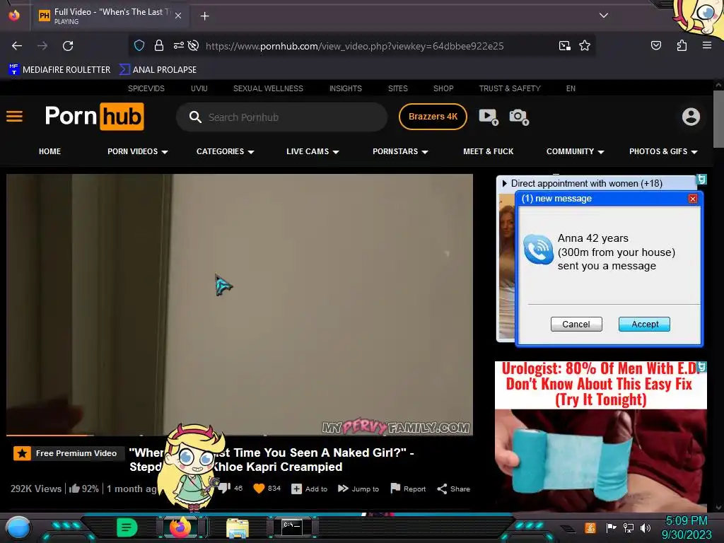Image resolution: width=724 pixels, height=543 pixels.
Task: Click the magnifier search icon
Action: pos(195,117)
